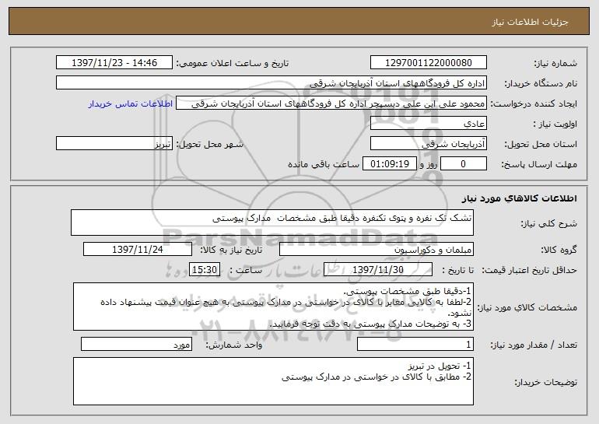Image resolution: width=599 pixels, height=424 pixels.
Task: Click the label 'مشخصات کالای مورد نیاز:'
Action: coord(527,307)
